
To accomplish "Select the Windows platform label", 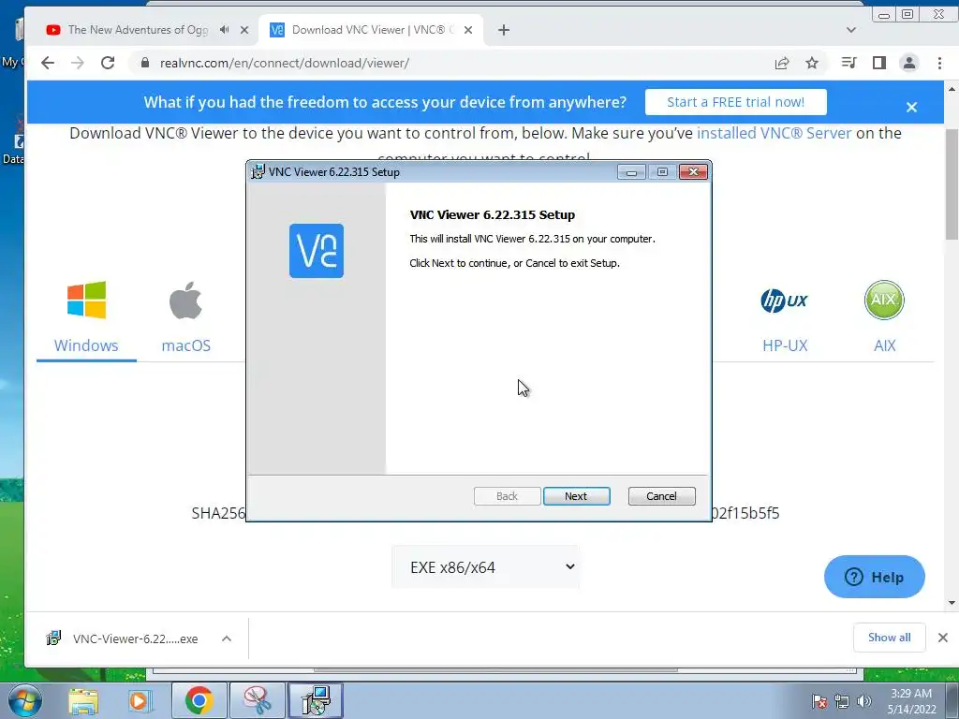I will pyautogui.click(x=86, y=345).
